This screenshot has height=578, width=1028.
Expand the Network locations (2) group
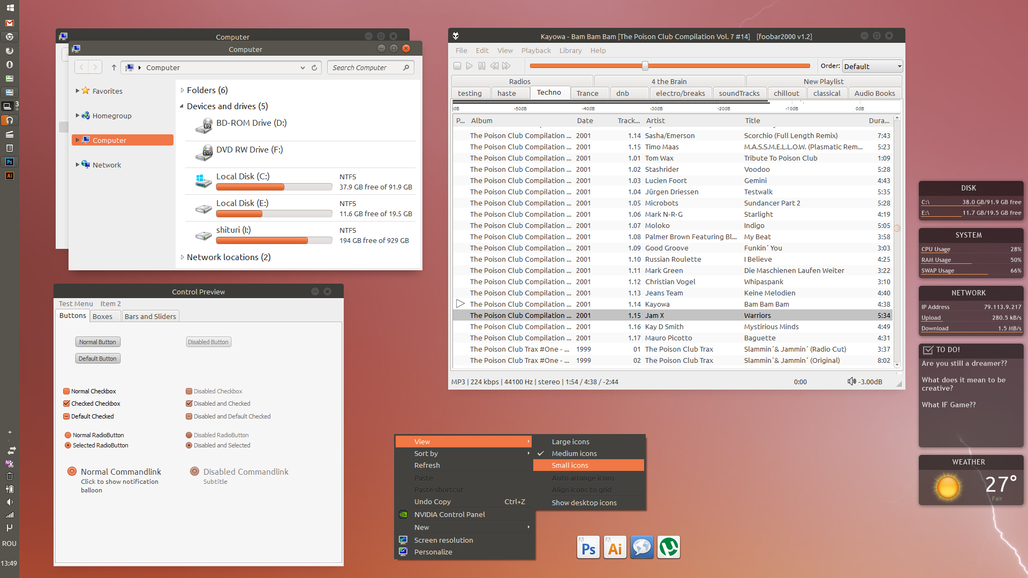pos(182,257)
